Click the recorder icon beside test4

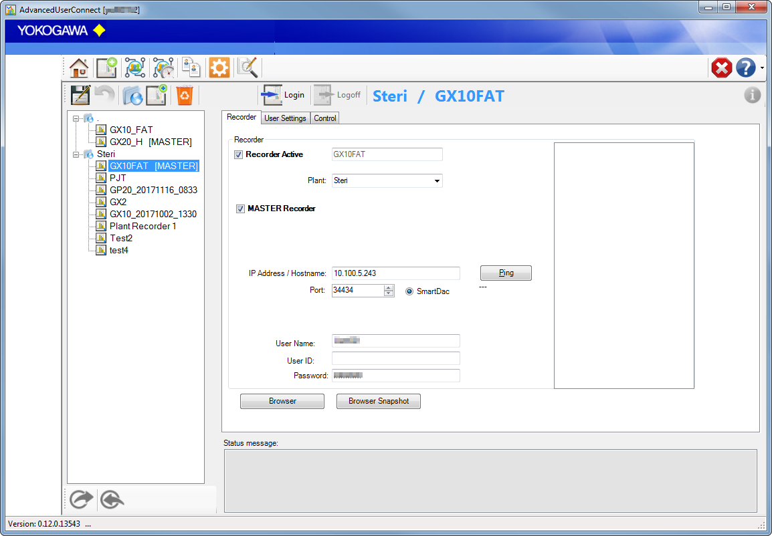tap(101, 251)
